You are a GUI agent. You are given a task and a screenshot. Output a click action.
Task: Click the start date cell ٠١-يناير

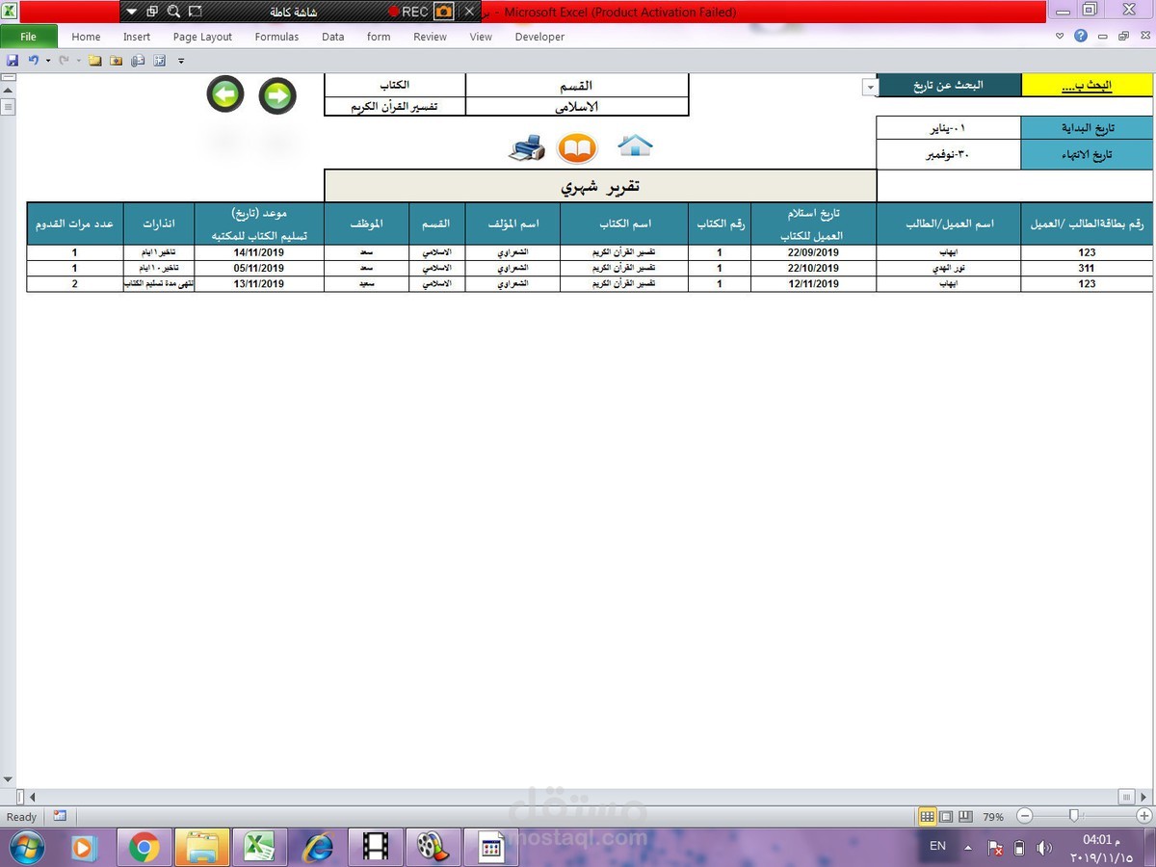pyautogui.click(x=948, y=128)
